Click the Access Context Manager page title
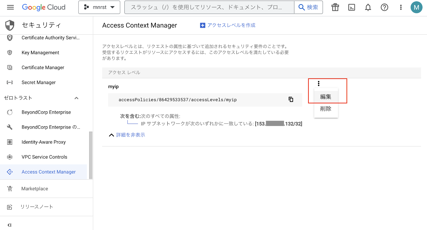Viewport: 427px width, 230px height. coord(140,25)
